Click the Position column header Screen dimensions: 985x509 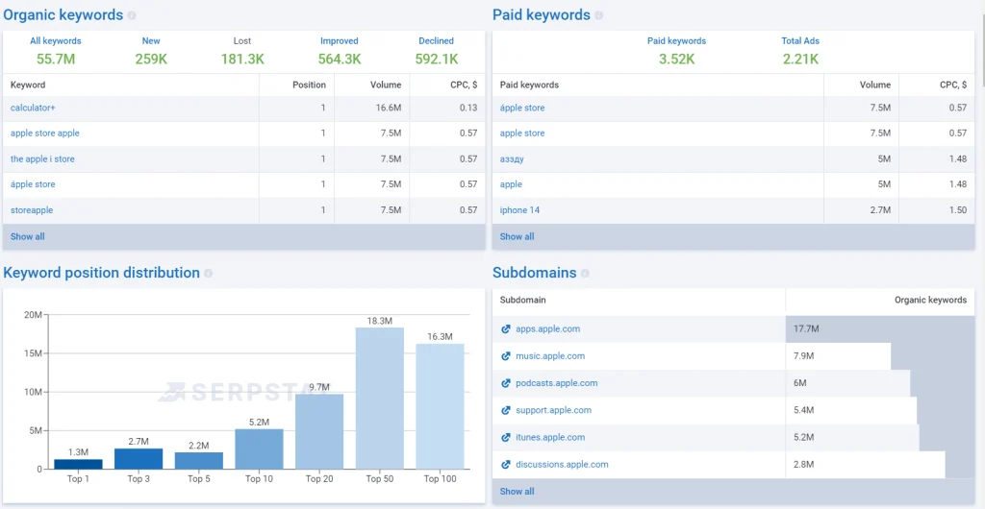tap(309, 85)
